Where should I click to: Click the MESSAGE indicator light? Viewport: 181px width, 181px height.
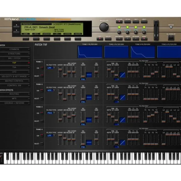[171, 27]
